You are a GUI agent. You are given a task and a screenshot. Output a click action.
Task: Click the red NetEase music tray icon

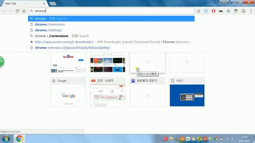pyautogui.click(x=205, y=139)
